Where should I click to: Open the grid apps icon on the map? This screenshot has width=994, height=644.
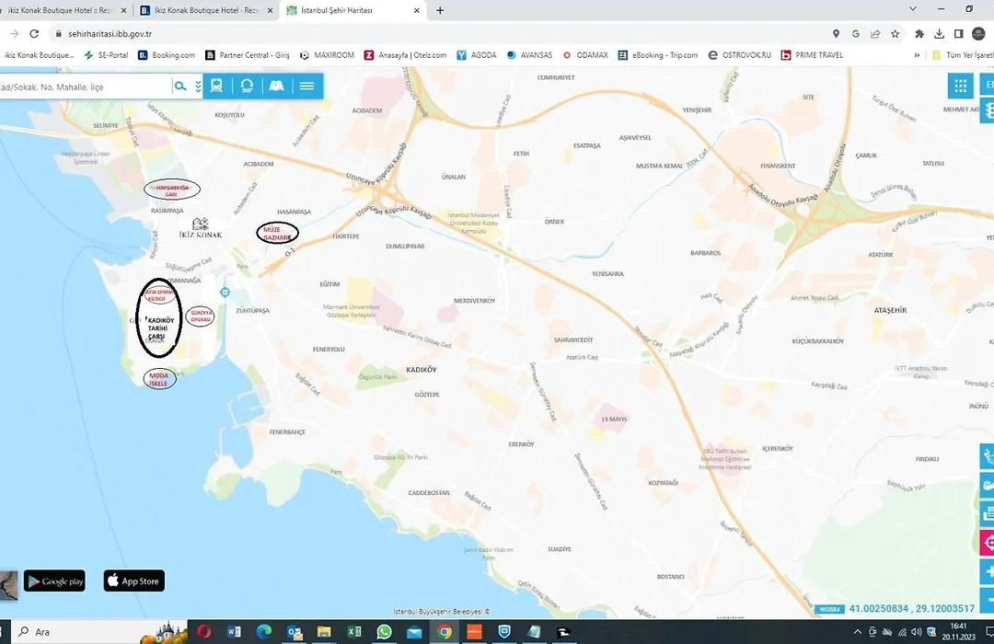[961, 86]
